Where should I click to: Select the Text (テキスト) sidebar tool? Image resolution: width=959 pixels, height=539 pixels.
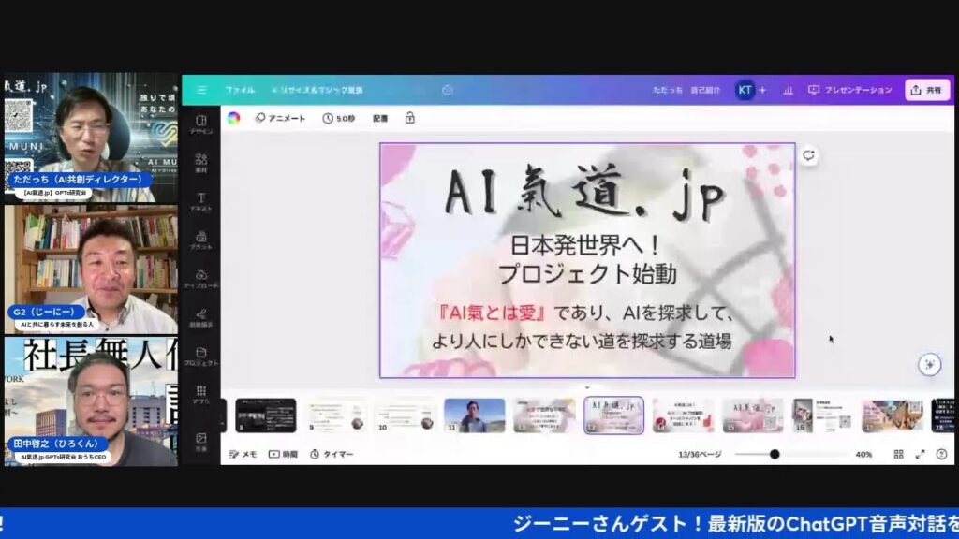[x=200, y=202]
